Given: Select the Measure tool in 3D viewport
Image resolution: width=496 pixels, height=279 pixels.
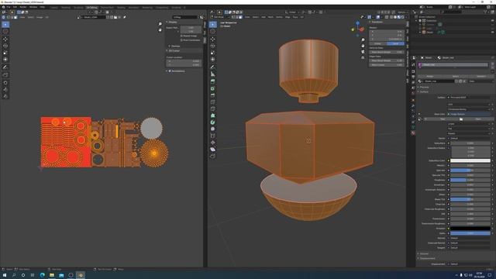Looking at the screenshot, I should [x=213, y=74].
